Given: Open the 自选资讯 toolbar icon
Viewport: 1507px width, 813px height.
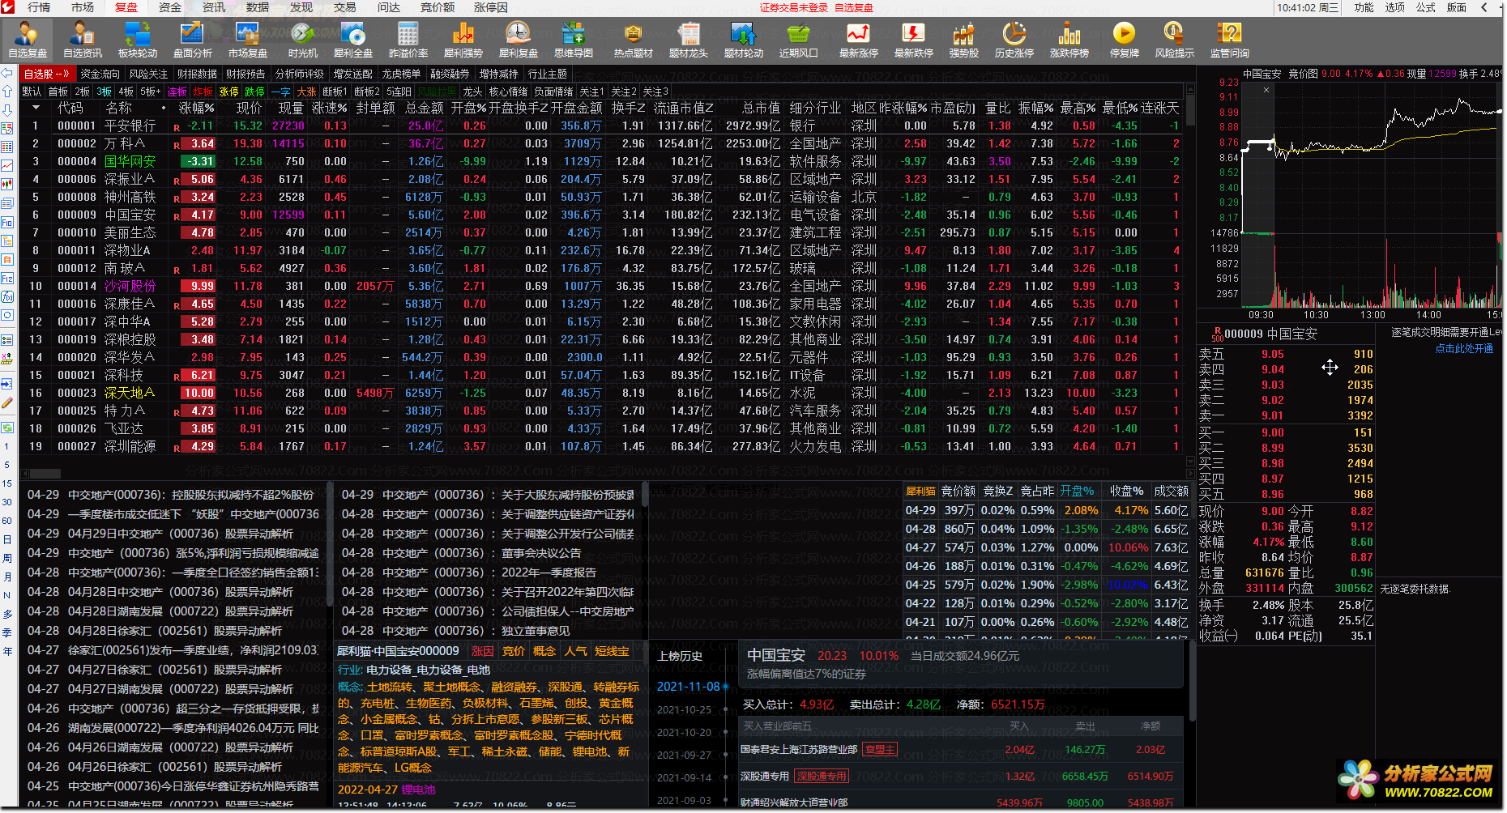Looking at the screenshot, I should point(83,39).
